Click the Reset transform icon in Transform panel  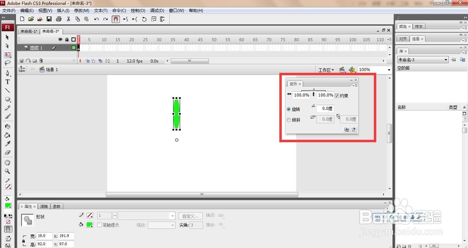[354, 130]
